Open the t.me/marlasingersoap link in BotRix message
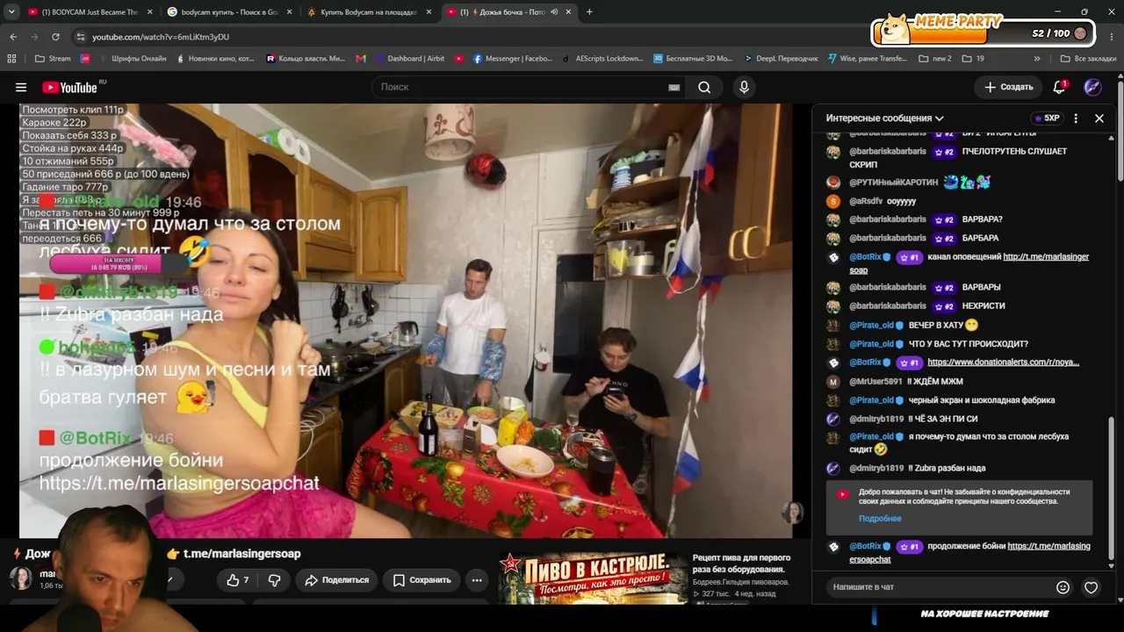The image size is (1124, 632). (969, 262)
